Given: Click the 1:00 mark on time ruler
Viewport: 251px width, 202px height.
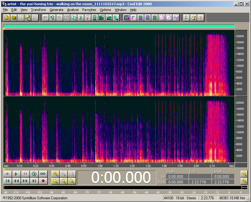Looking at the screenshot, I should [100, 166].
